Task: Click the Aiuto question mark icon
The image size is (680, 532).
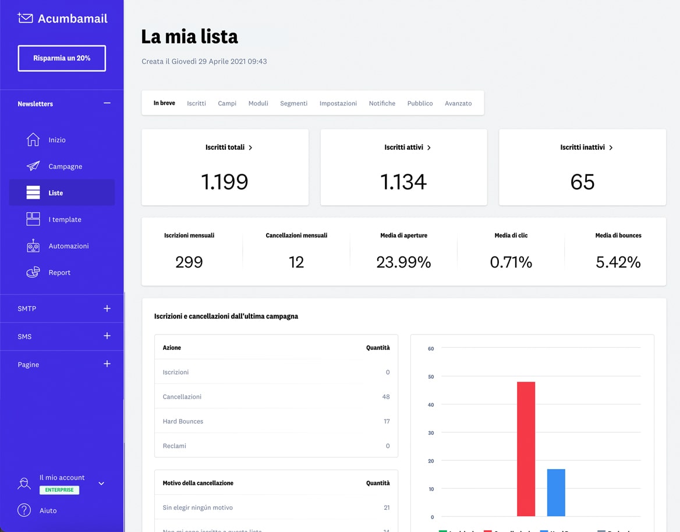Action: 24,510
